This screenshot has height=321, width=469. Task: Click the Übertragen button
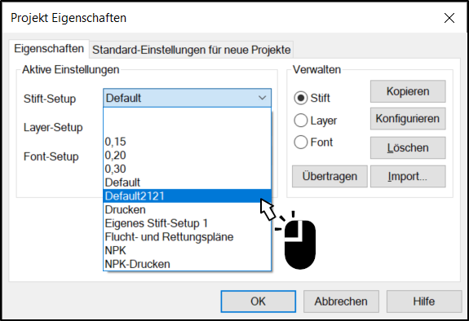tap(330, 176)
